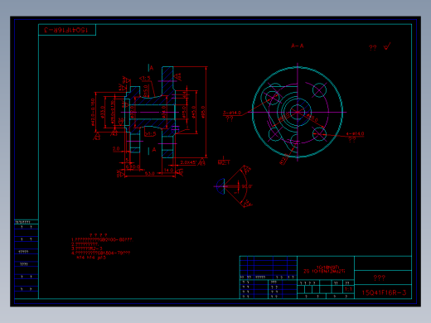Select the 5-ø14.0 hole callout
Viewport: 431px width, 323px height.
pyautogui.click(x=232, y=113)
